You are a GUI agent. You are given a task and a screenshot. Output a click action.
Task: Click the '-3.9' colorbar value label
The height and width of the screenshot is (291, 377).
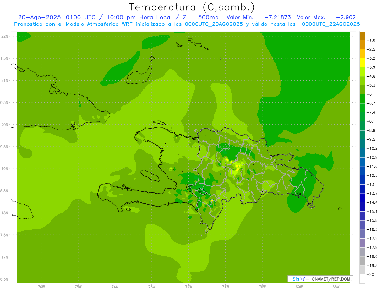[x=372, y=67]
